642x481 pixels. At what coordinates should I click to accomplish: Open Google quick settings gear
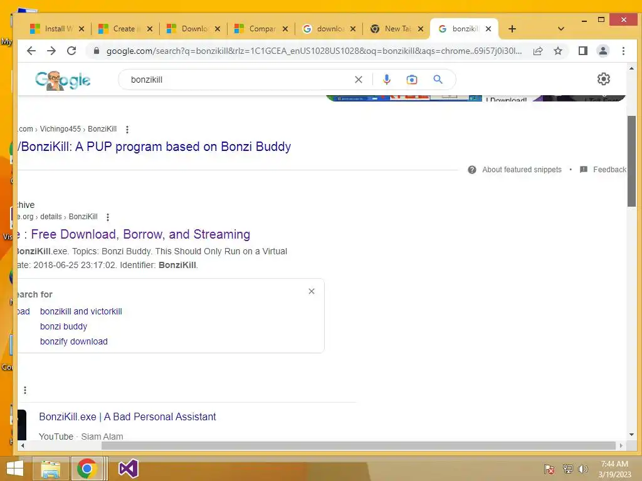click(604, 79)
